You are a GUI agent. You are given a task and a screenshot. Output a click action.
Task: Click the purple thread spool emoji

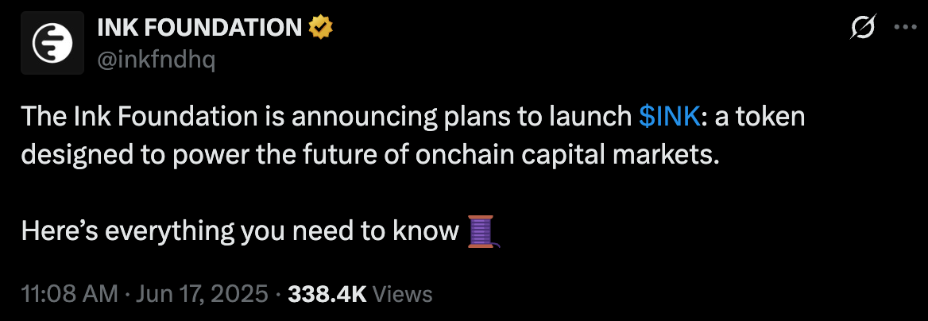pos(482,231)
